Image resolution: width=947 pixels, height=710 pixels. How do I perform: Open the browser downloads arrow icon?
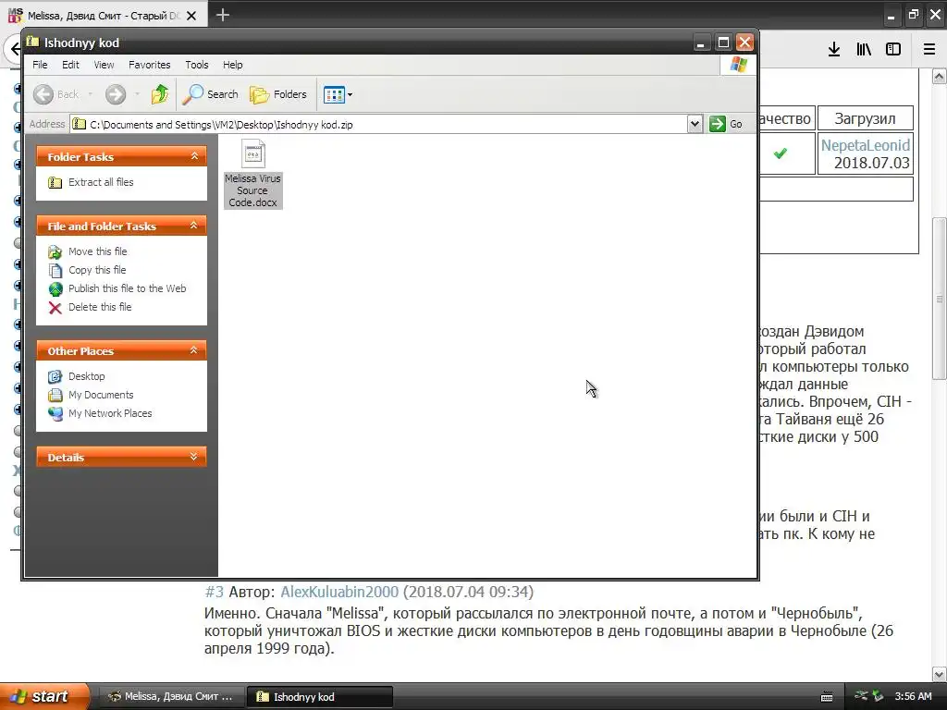pos(834,50)
